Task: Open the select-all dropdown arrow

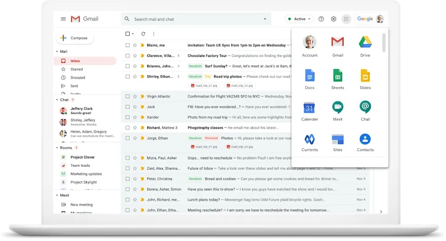Action: click(x=133, y=34)
